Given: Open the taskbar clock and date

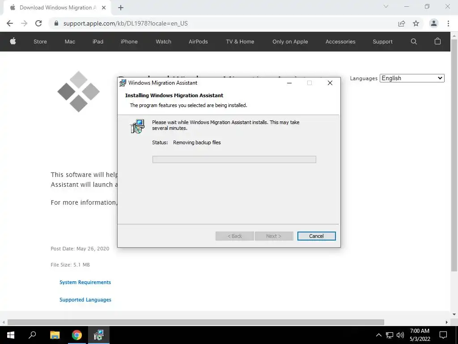Looking at the screenshot, I should (x=420, y=335).
